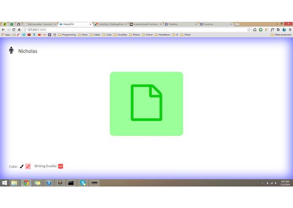Open the volume control in system tray

[x=276, y=183]
